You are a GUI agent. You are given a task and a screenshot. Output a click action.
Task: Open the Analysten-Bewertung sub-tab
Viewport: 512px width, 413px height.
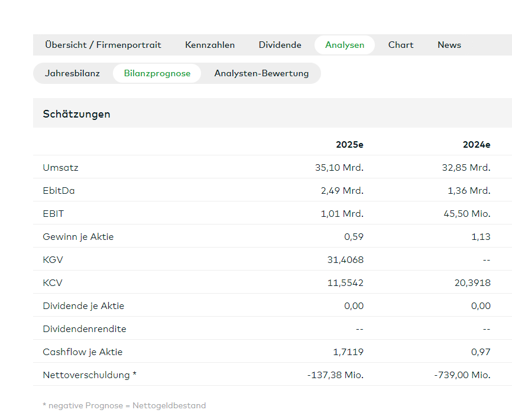[261, 73]
